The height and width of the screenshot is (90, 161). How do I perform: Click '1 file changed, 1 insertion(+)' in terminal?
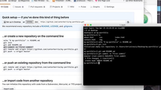(x=99, y=58)
